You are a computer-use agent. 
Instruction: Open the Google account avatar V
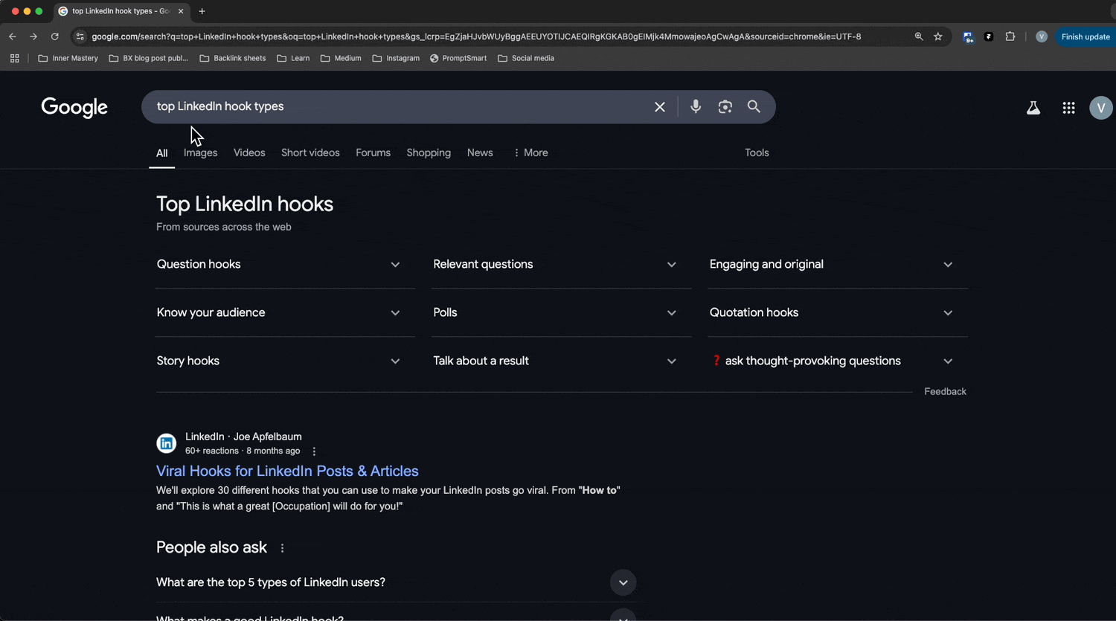click(1101, 108)
